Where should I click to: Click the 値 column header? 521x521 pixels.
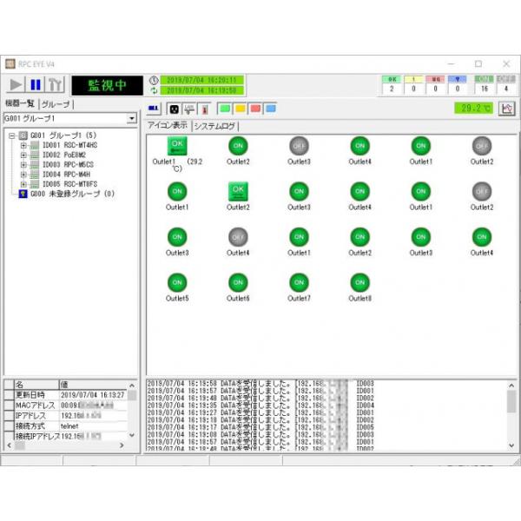[93, 385]
